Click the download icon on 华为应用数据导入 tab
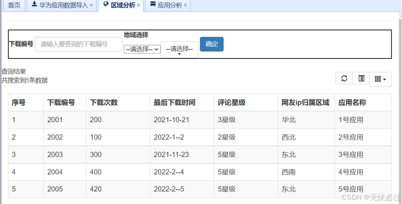 [34, 4]
